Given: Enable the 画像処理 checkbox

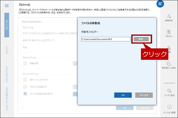Looking at the screenshot, I should (x=25, y=64).
